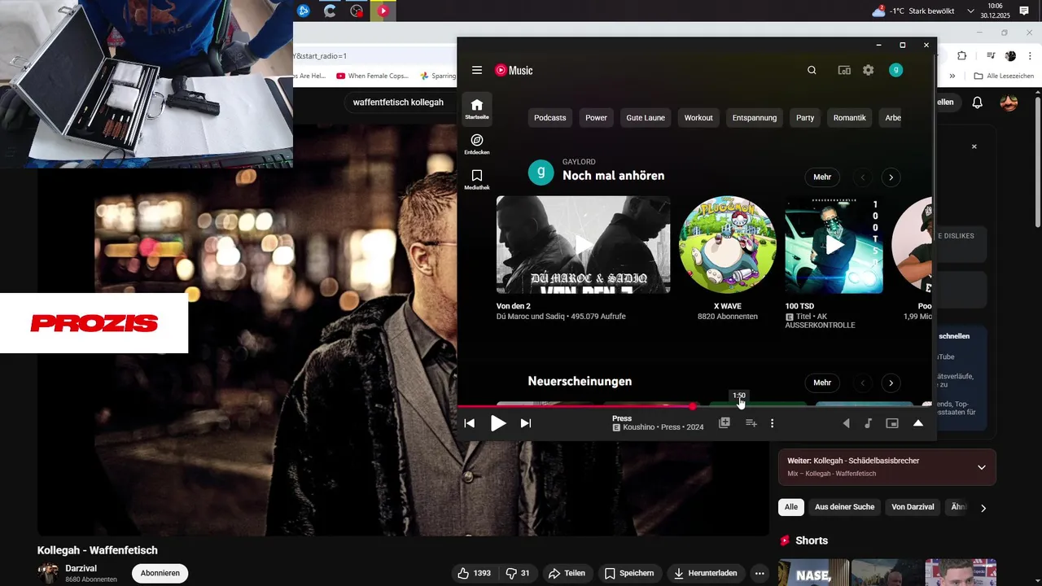The width and height of the screenshot is (1042, 586).
Task: Click the Herunterladen button
Action: 705,573
